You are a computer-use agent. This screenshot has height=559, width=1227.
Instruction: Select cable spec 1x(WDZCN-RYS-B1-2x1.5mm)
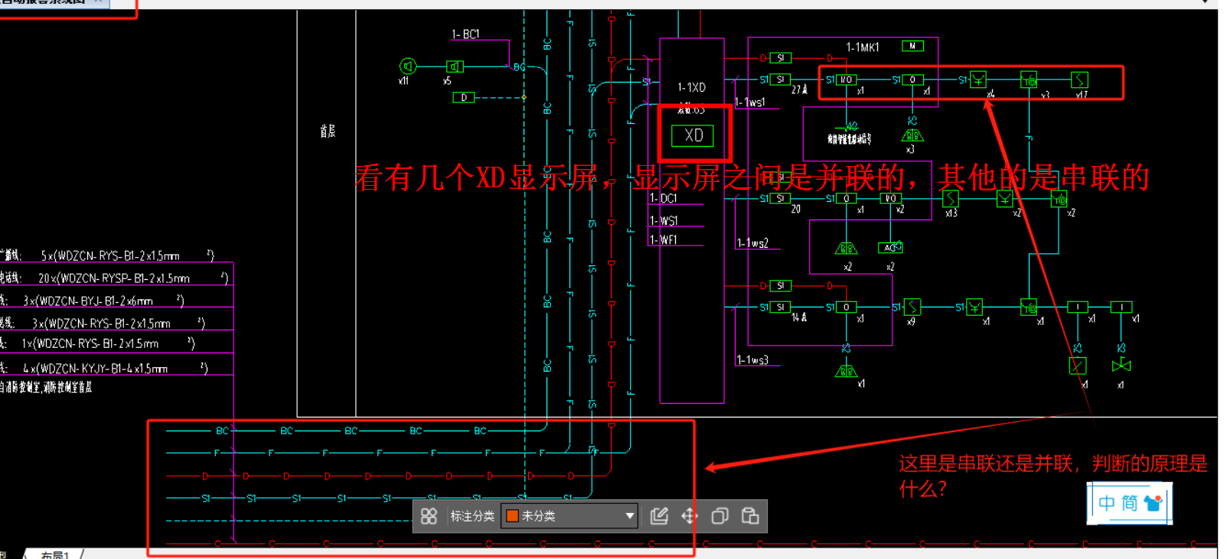(108, 343)
